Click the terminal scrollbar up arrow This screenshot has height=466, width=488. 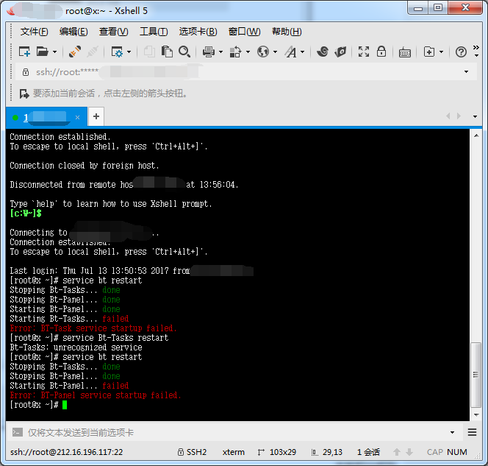476,135
